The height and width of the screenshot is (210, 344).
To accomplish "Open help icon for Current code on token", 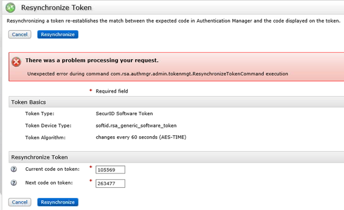I will point(13,169).
